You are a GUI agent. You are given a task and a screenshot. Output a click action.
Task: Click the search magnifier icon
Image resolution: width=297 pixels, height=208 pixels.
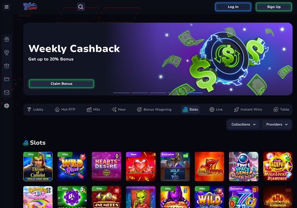(81, 7)
